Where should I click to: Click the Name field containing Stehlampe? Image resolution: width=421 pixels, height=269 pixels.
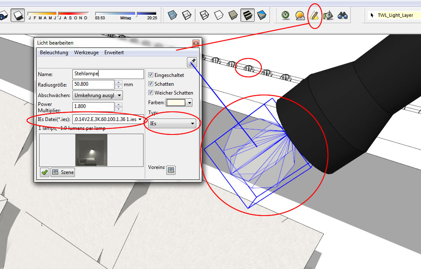point(96,74)
